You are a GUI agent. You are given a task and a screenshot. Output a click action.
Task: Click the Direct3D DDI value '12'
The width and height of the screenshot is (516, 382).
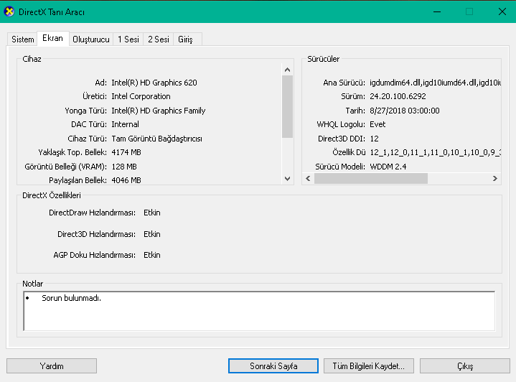click(374, 139)
